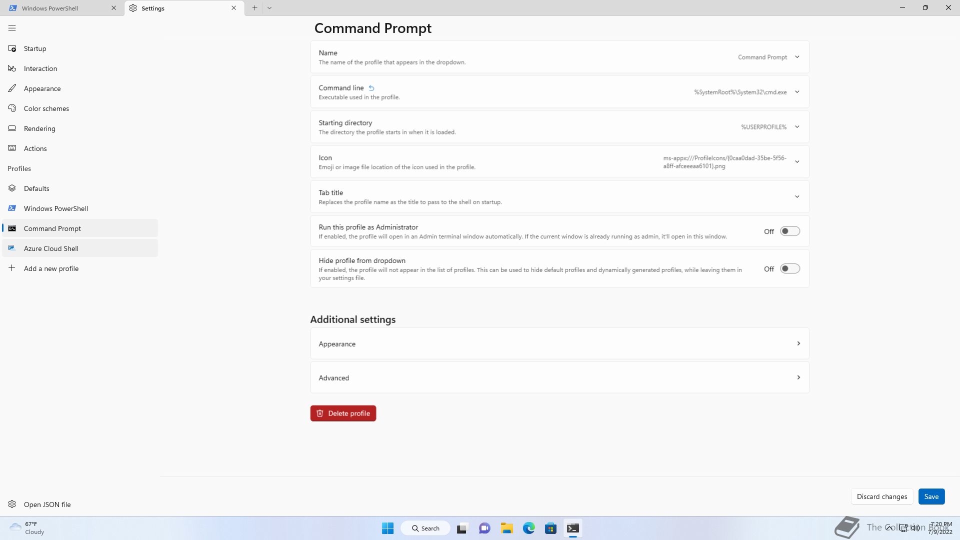Reset Command line to inherited value
The image size is (960, 540).
tap(371, 88)
